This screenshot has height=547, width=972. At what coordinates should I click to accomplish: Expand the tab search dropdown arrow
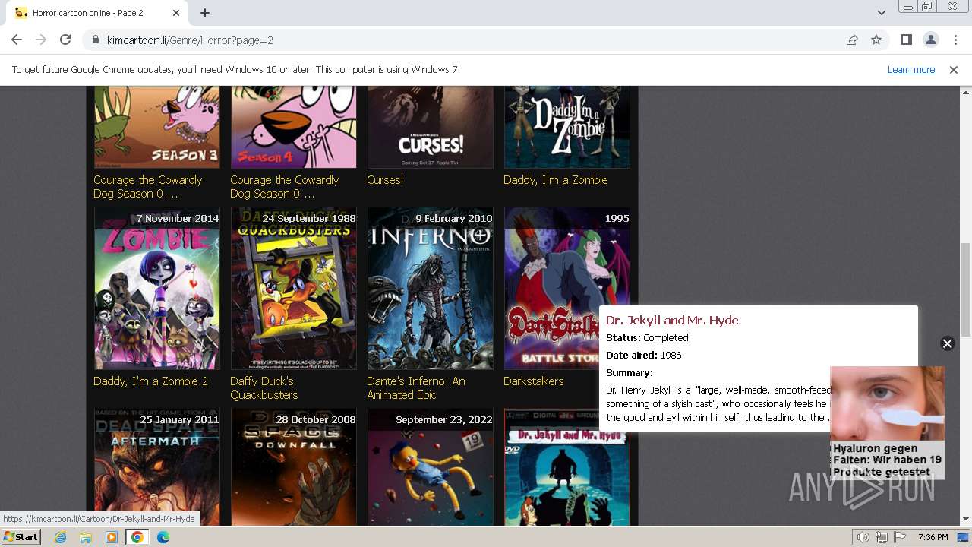(881, 13)
